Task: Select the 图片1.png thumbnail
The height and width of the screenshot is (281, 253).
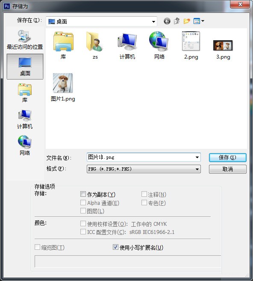Action: [63, 87]
